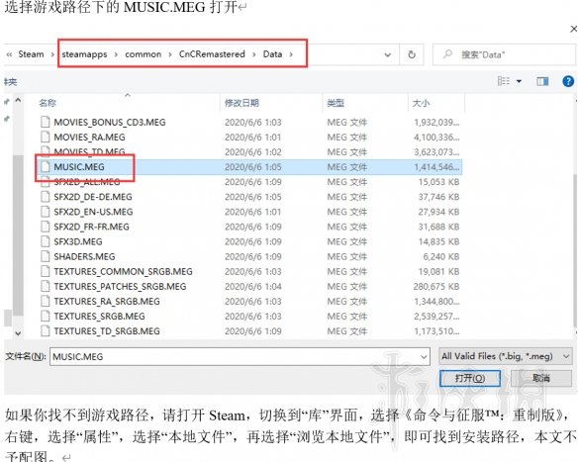Image resolution: width=578 pixels, height=462 pixels.
Task: Go to CnCRemastered folder in breadcrumb
Action: [x=212, y=54]
